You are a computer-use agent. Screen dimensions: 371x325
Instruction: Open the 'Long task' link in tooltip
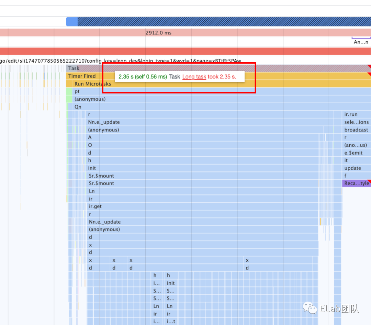pos(194,76)
